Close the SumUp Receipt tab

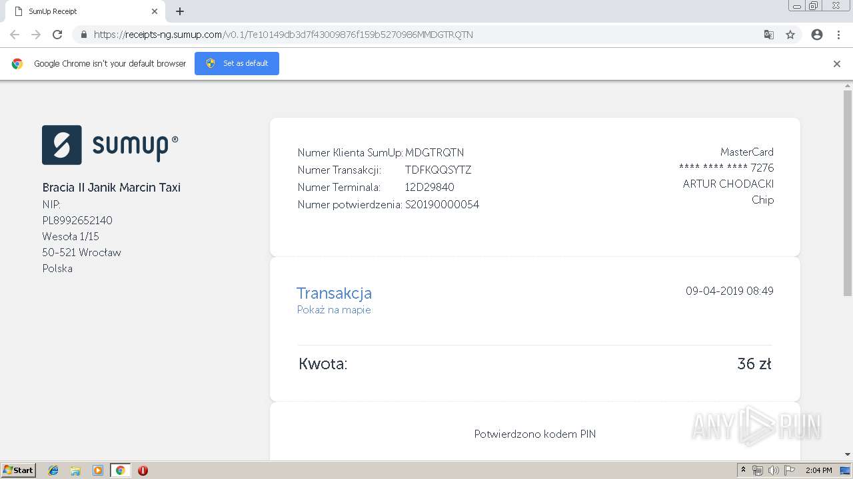coord(154,11)
